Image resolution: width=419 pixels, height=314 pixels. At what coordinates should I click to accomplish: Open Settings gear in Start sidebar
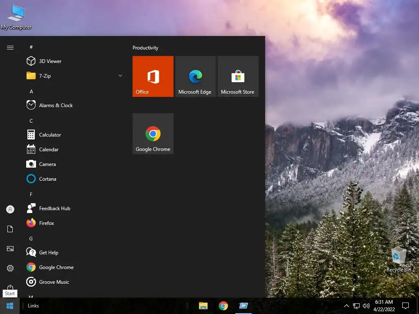(10, 268)
